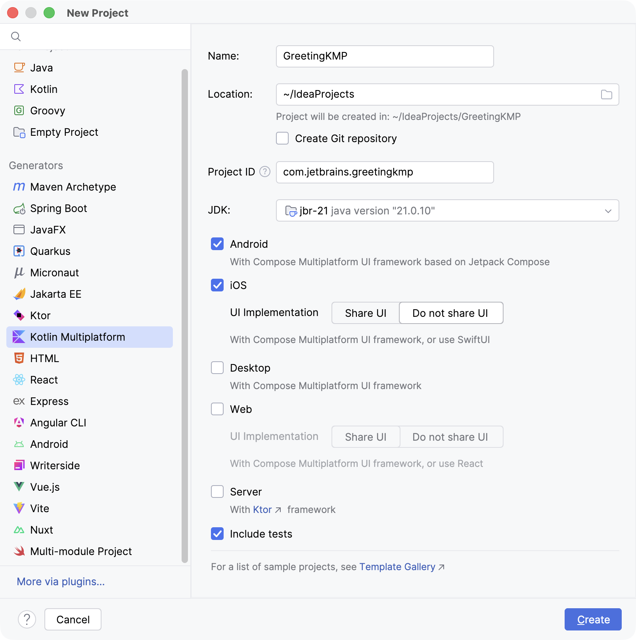The width and height of the screenshot is (636, 640).
Task: Select the Empty Project label
Action: (x=64, y=132)
